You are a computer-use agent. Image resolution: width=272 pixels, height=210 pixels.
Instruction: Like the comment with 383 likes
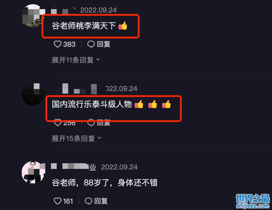(x=58, y=44)
